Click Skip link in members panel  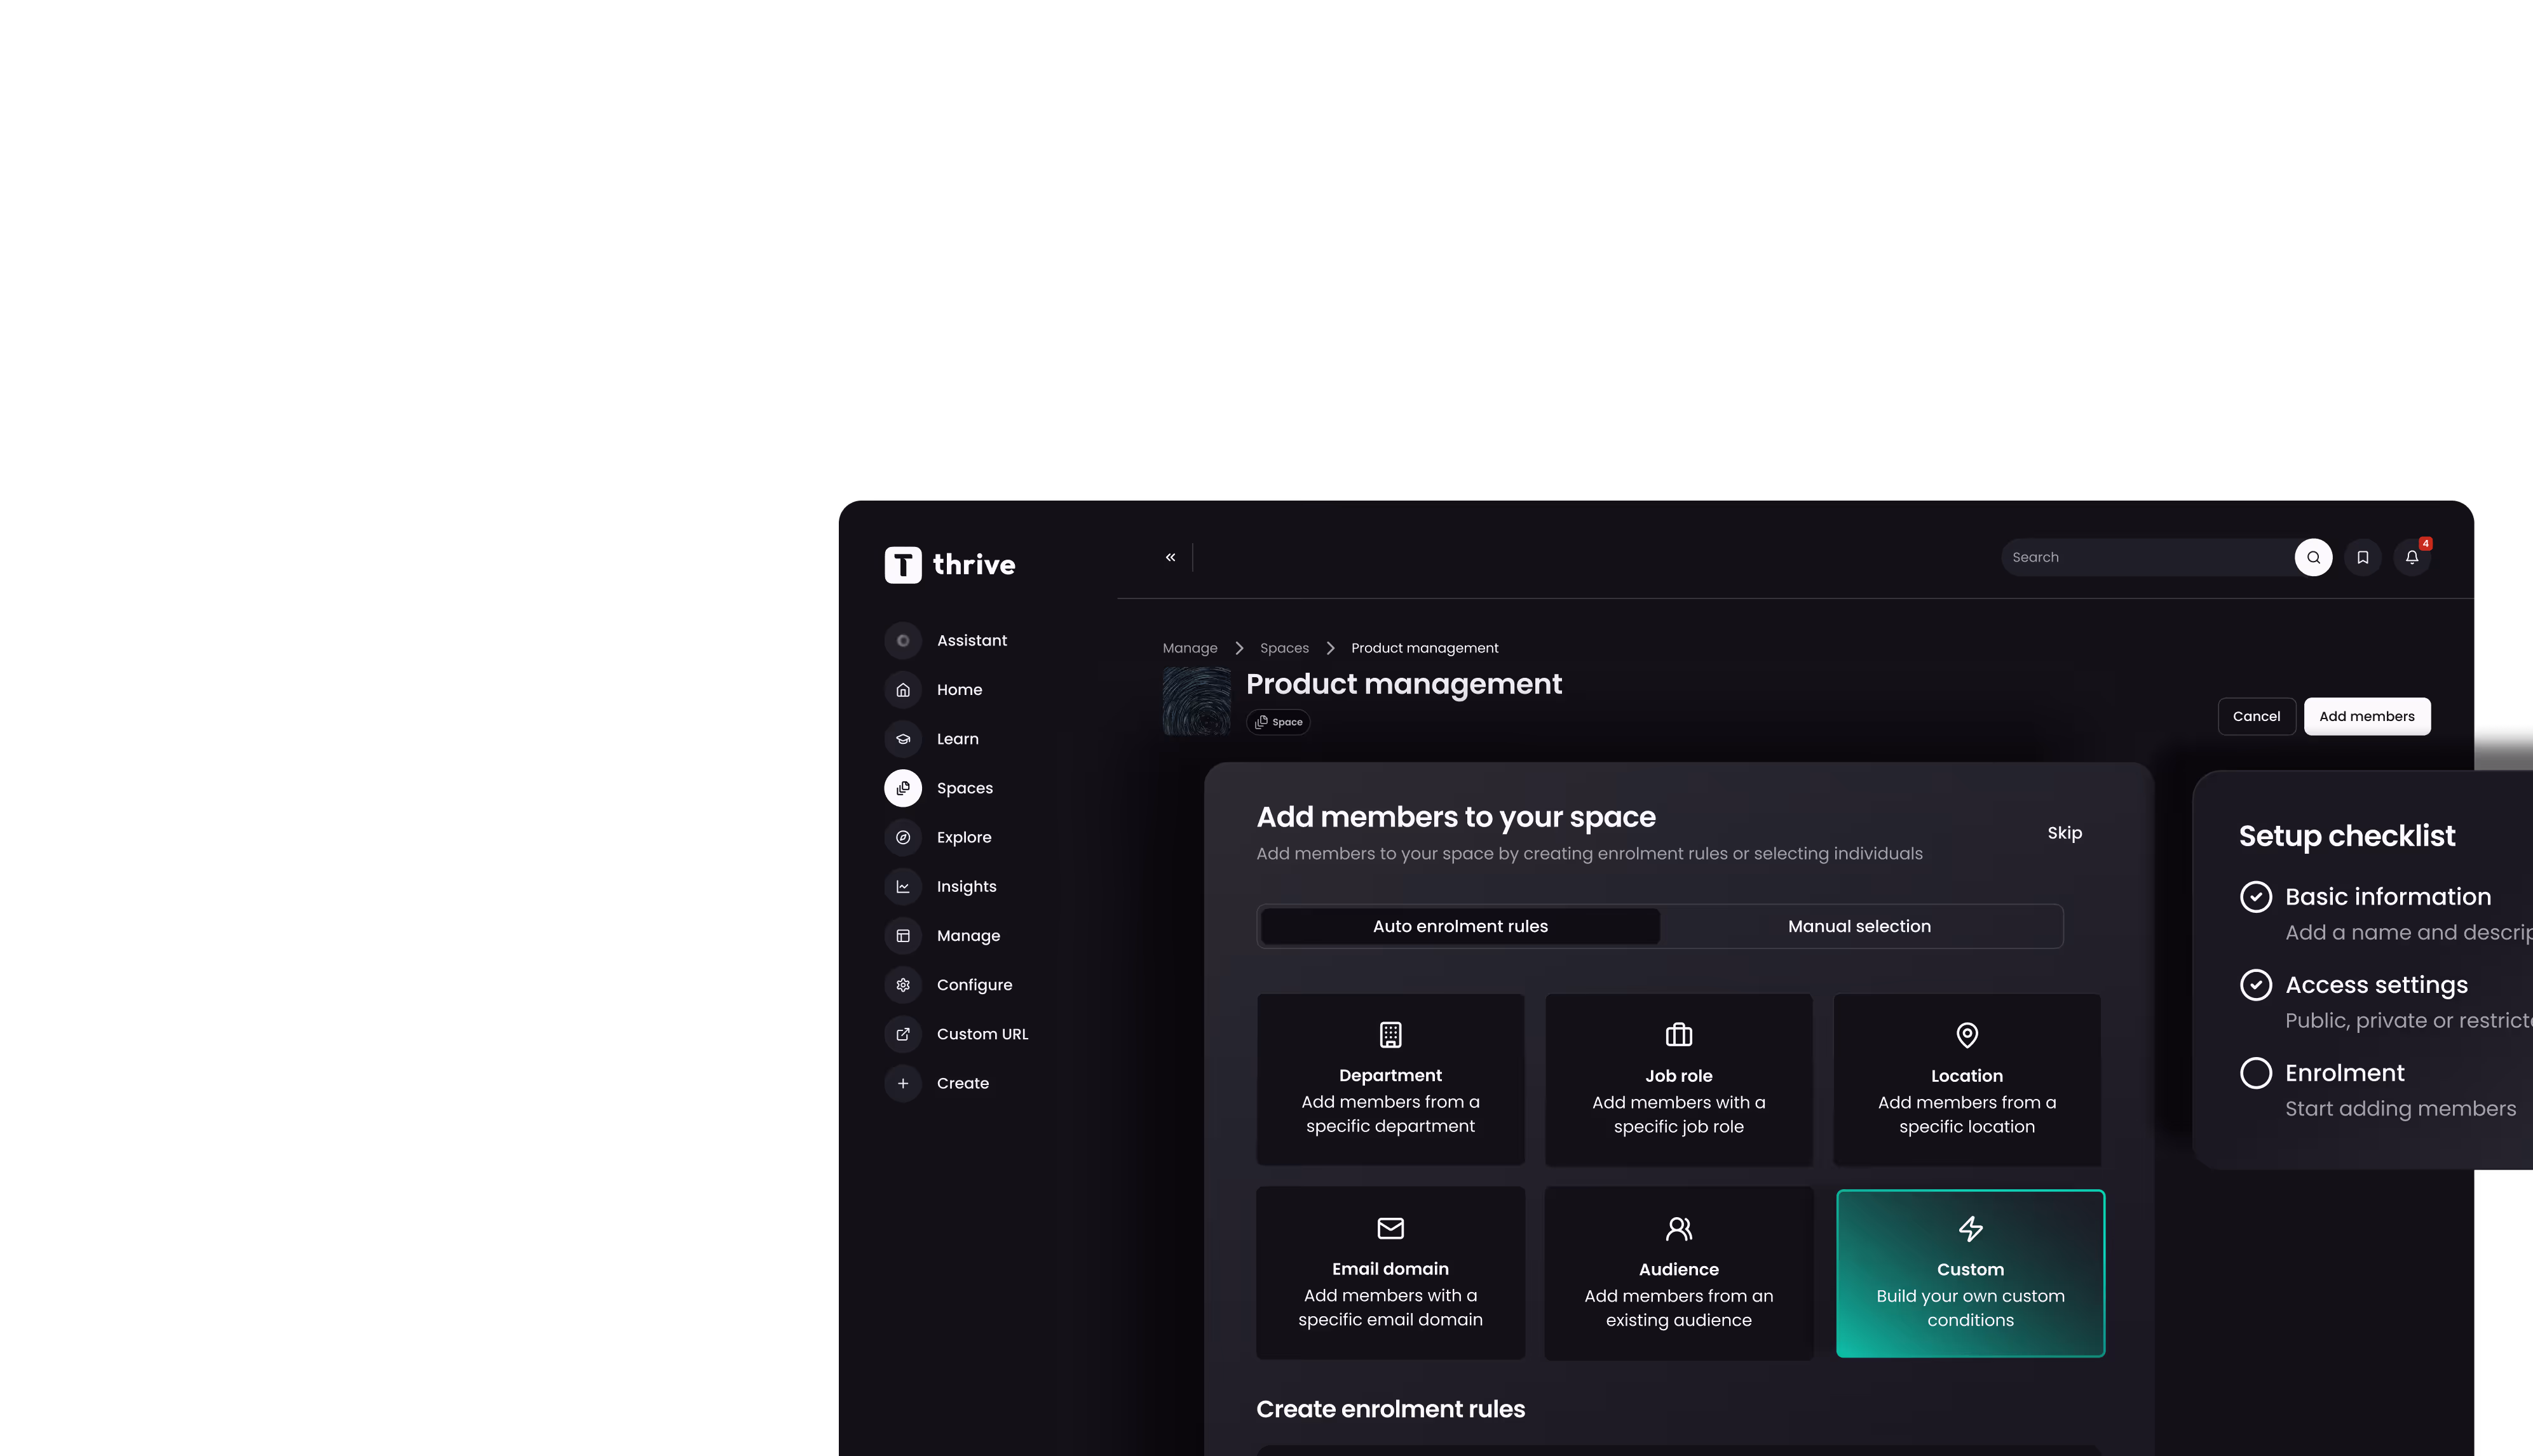tap(2064, 833)
